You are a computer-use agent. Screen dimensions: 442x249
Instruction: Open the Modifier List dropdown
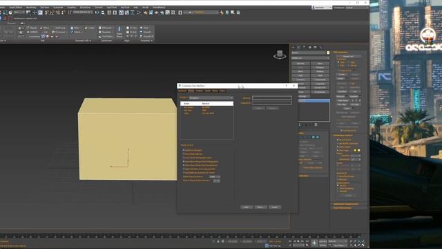coord(310,58)
